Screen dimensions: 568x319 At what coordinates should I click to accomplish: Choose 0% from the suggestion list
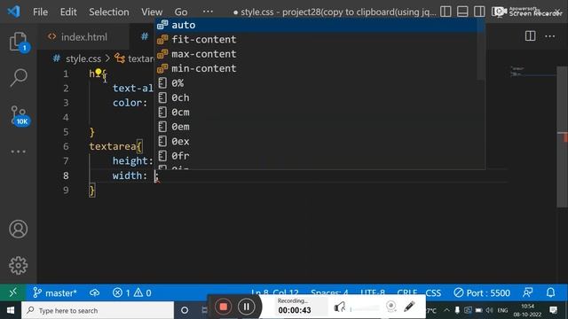click(x=316, y=83)
